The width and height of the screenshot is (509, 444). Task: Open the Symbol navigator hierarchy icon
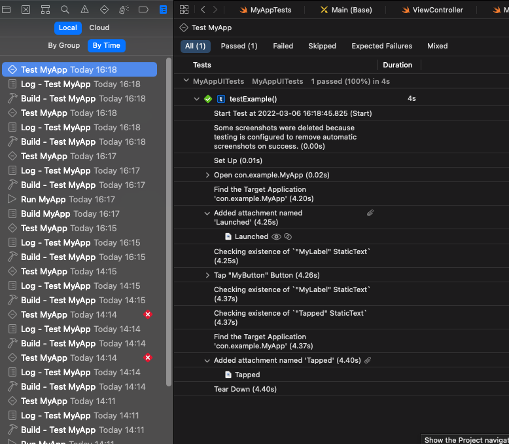[x=45, y=10]
